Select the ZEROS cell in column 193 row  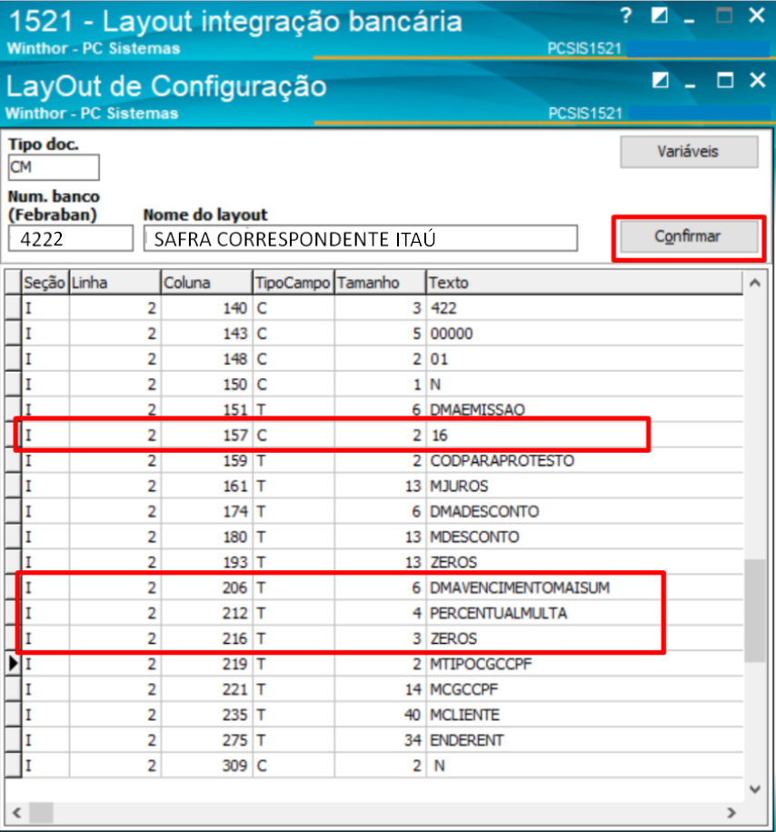[x=584, y=563]
